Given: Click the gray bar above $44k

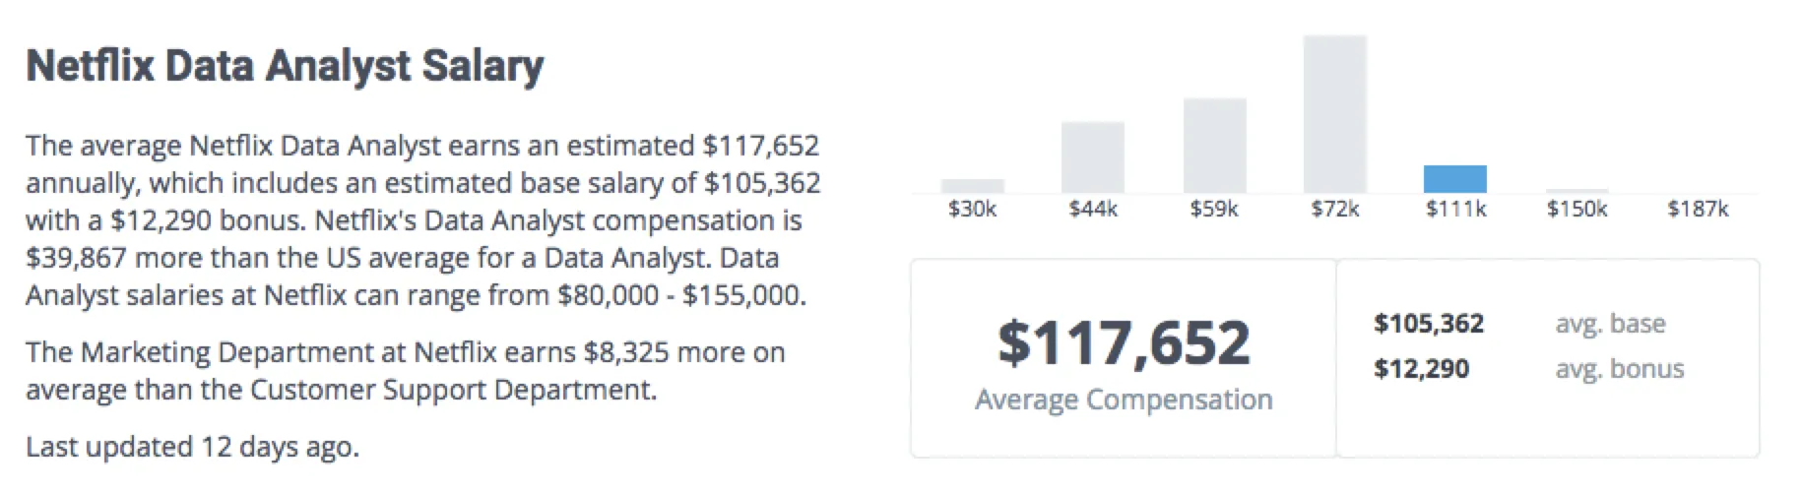Looking at the screenshot, I should (1092, 157).
